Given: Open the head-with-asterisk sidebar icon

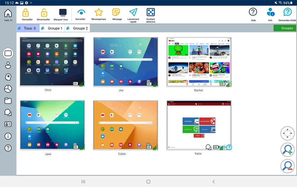Looking at the screenshot, I should pos(8,77).
